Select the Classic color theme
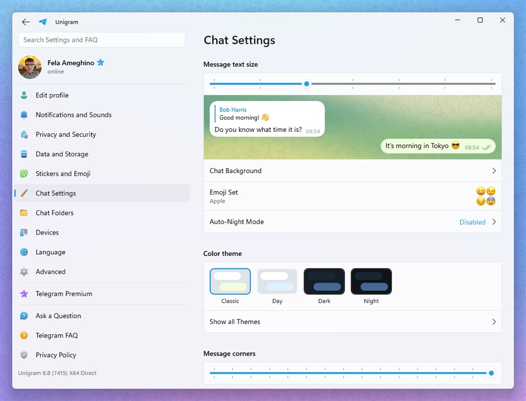526x401 pixels. point(230,281)
